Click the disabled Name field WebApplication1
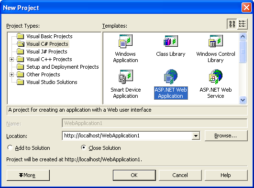Screen dimensions: 254x188 [155, 123]
